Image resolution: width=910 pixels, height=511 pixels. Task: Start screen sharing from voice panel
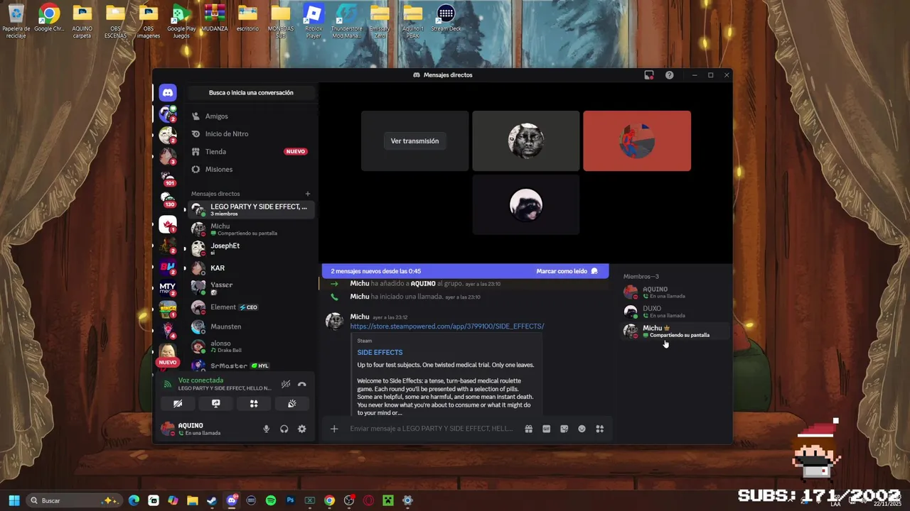(x=215, y=404)
